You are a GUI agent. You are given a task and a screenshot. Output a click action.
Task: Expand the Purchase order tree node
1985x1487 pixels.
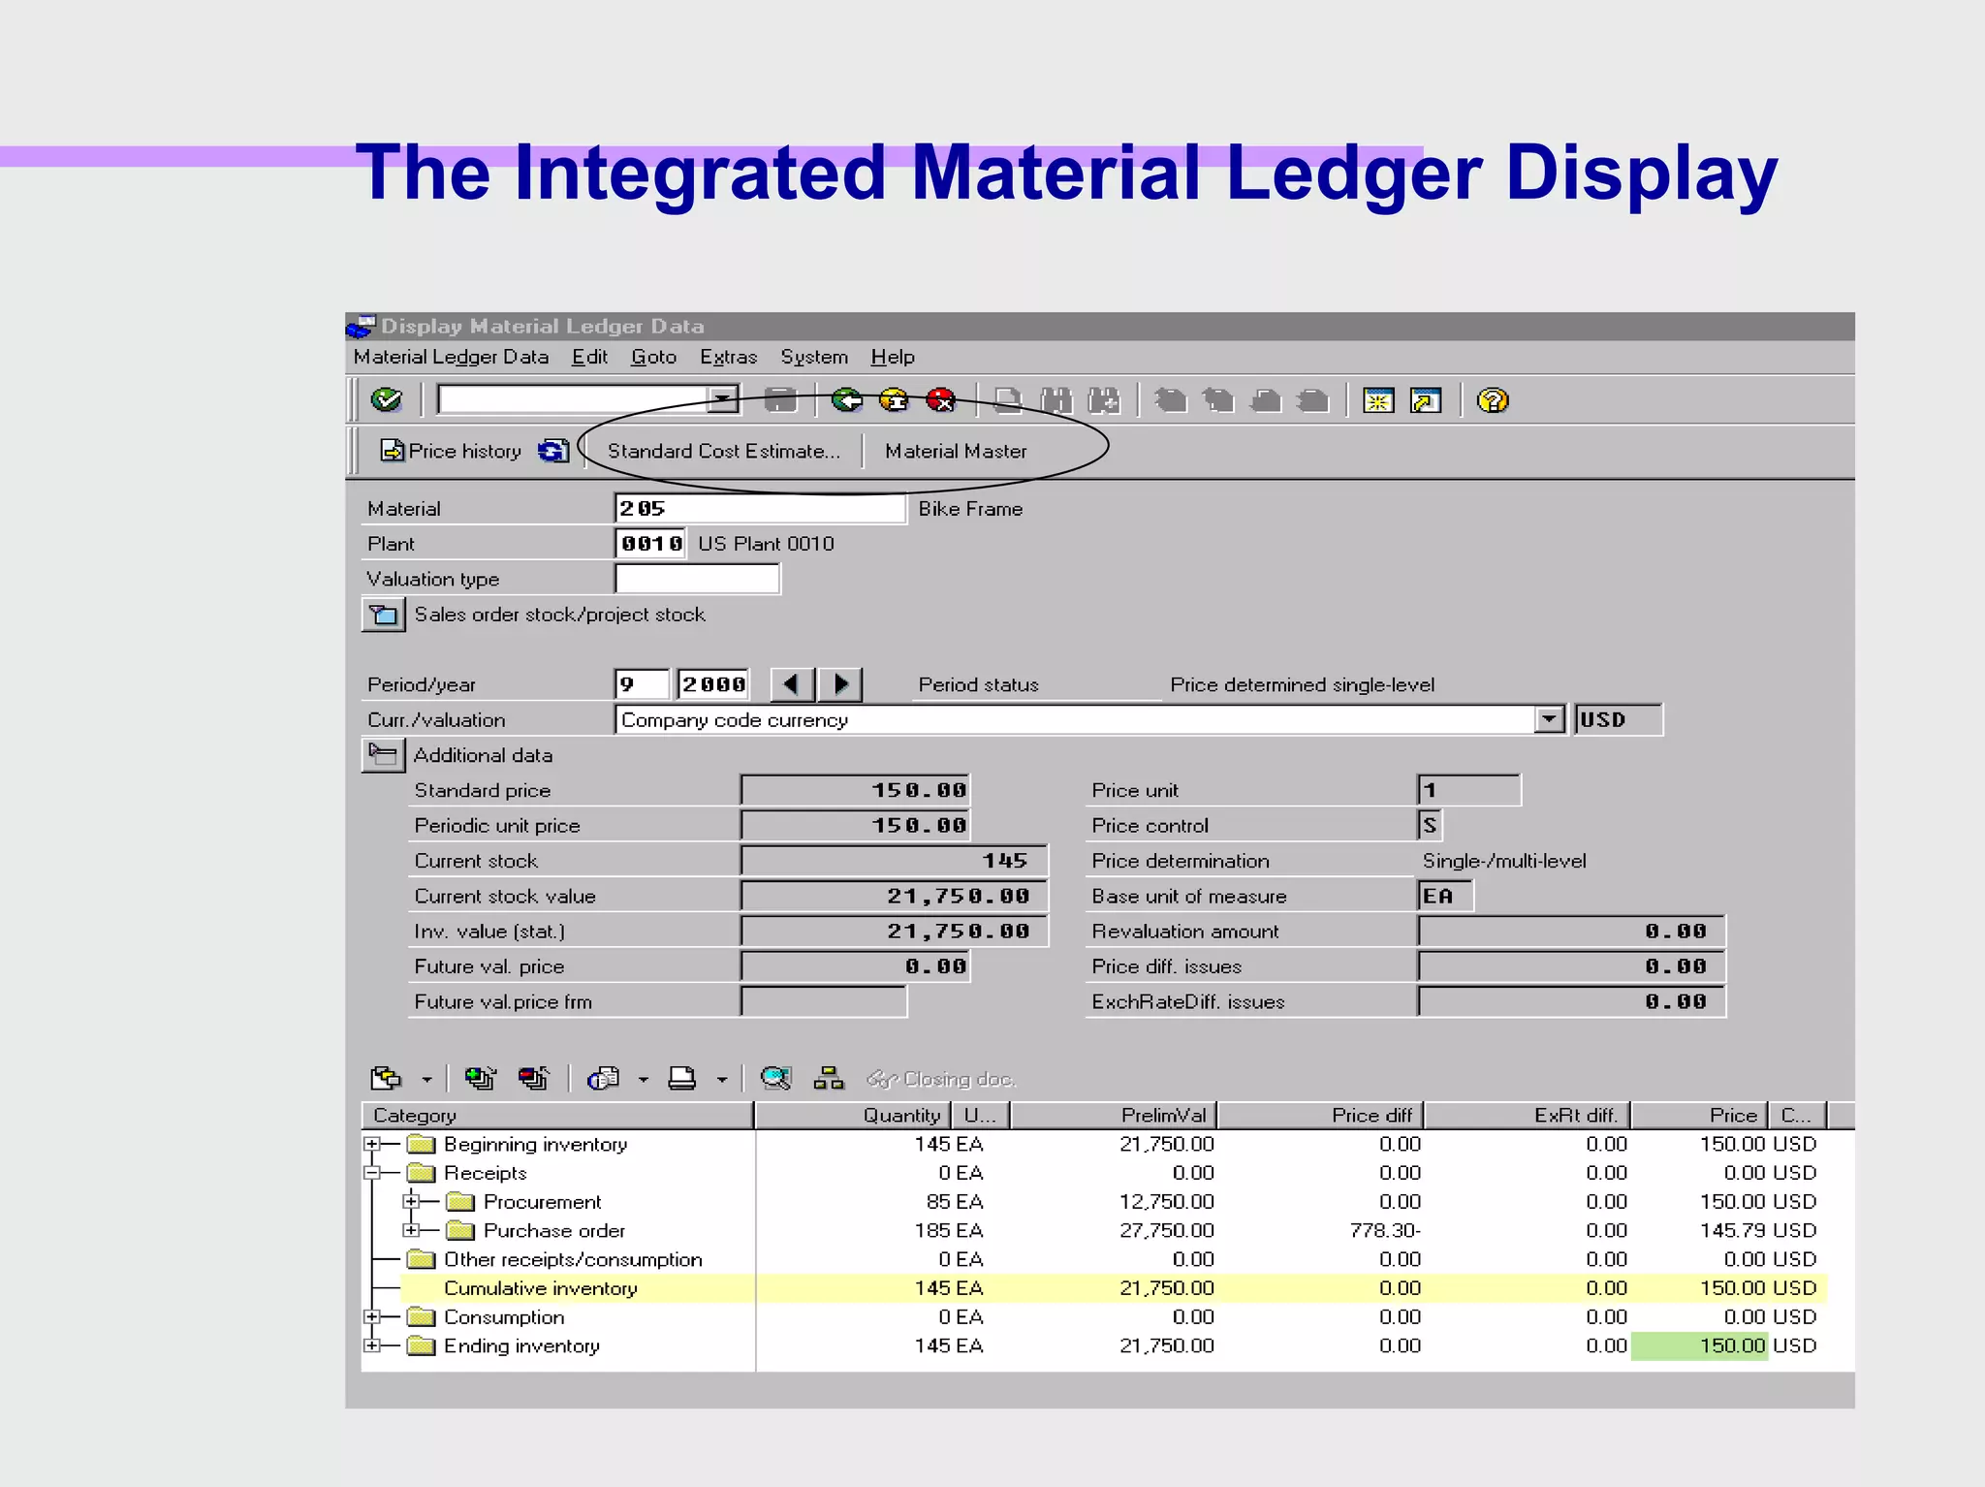(411, 1230)
